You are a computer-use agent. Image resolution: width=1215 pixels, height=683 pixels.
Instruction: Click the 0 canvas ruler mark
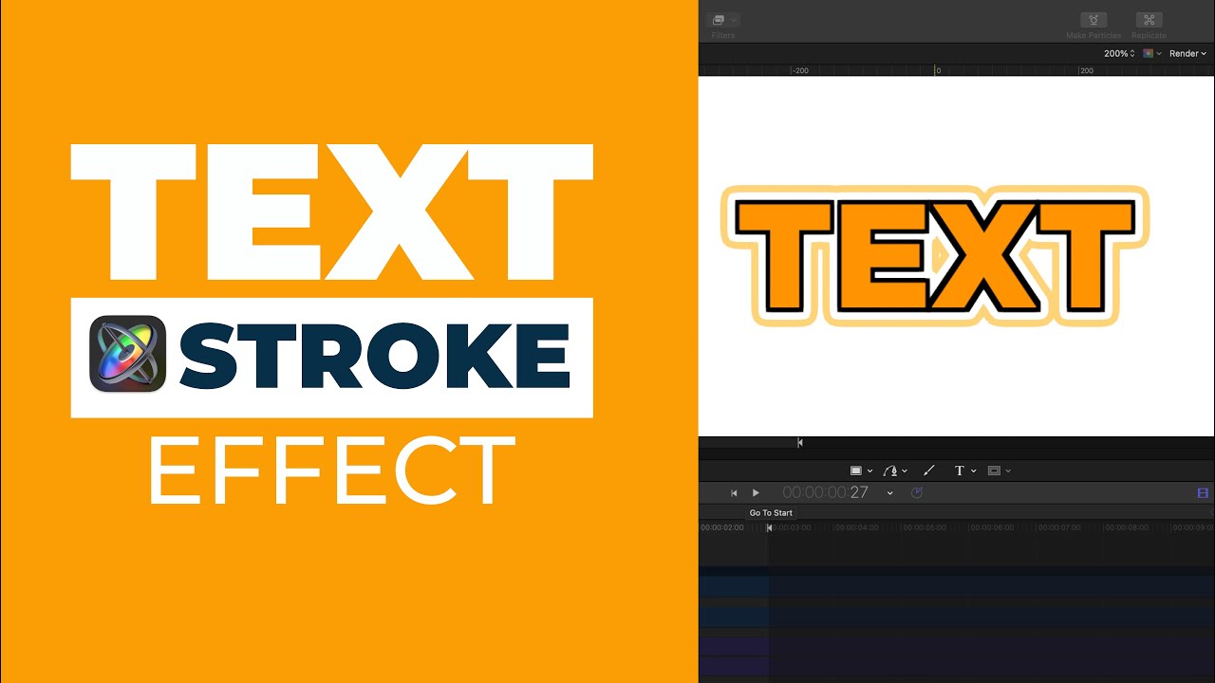tap(938, 70)
